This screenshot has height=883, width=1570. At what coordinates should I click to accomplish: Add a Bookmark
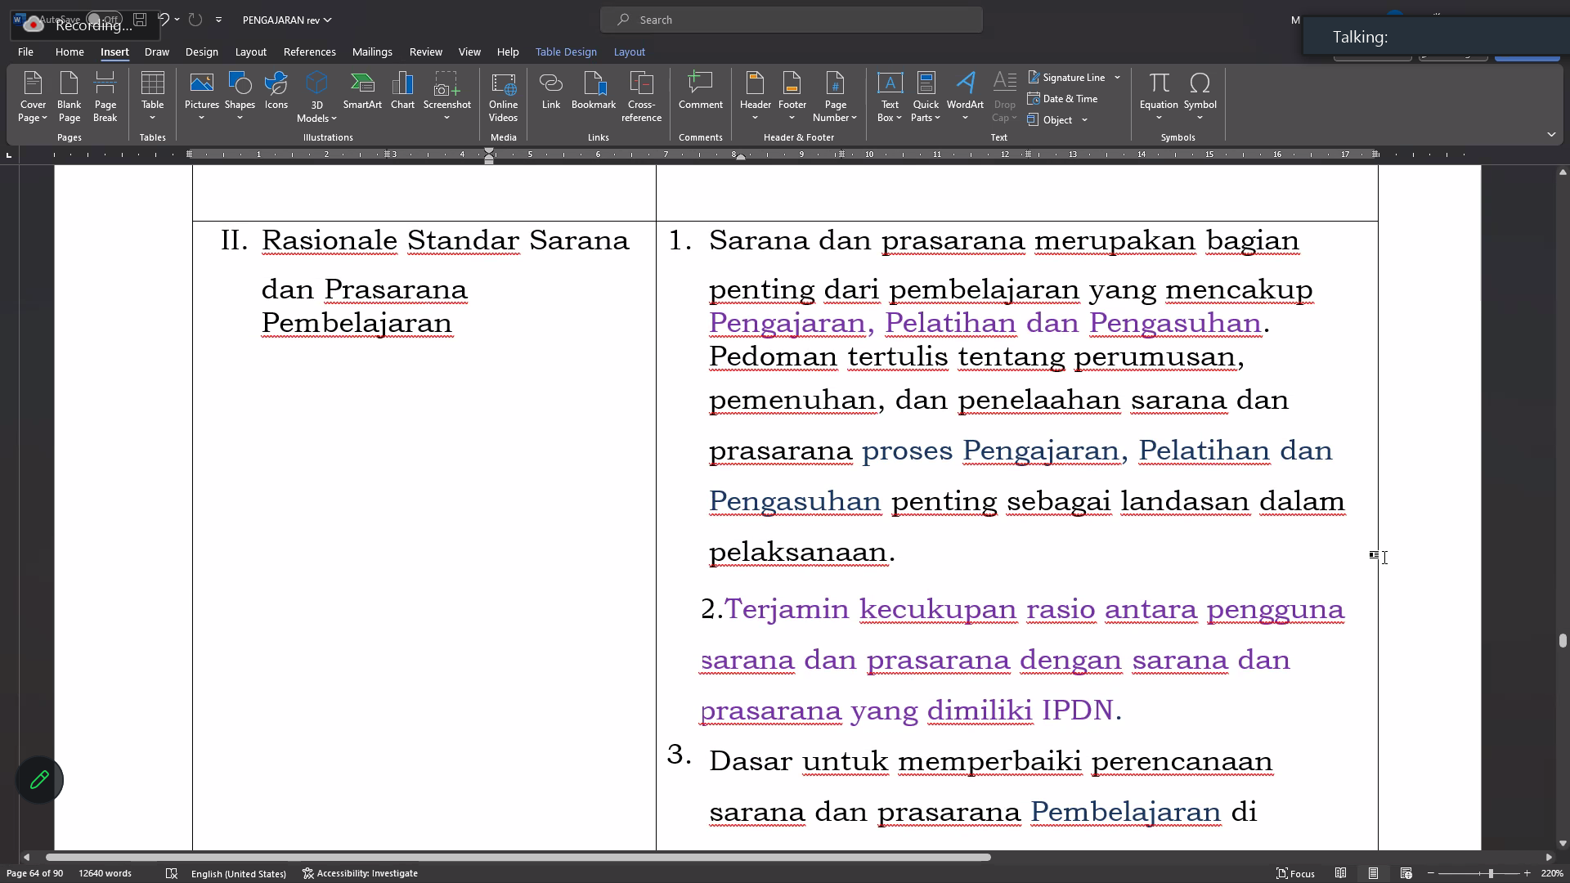pyautogui.click(x=594, y=92)
